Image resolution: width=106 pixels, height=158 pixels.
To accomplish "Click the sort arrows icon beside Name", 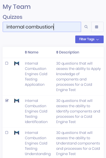I will (26, 52).
